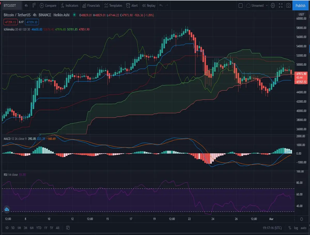Click the blue buy price 47359.30

[x=32, y=22]
